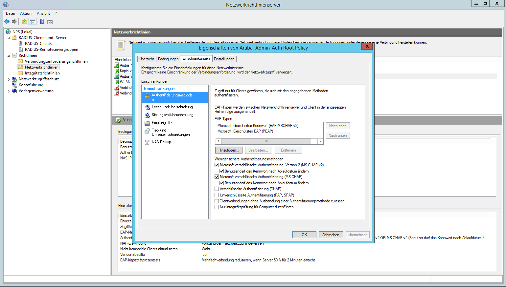This screenshot has height=287, width=506.
Task: Disable MS-CHAP-v2 authentication checkbox
Action: [x=217, y=165]
